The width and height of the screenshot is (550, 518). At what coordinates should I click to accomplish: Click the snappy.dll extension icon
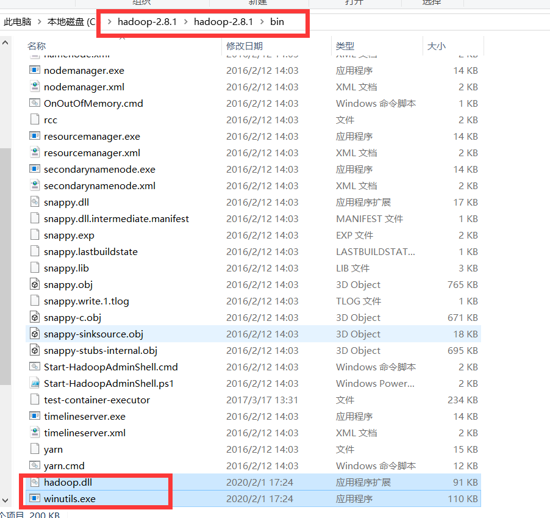pos(35,202)
